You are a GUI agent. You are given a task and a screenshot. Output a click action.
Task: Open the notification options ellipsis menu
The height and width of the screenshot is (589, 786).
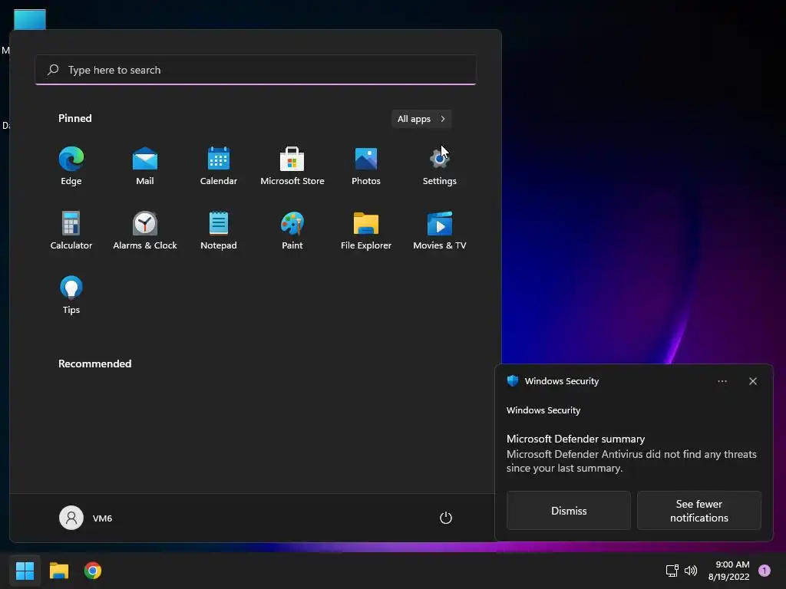pyautogui.click(x=722, y=381)
